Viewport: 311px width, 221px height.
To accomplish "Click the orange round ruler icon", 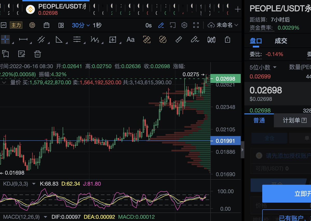I will click(x=163, y=39).
